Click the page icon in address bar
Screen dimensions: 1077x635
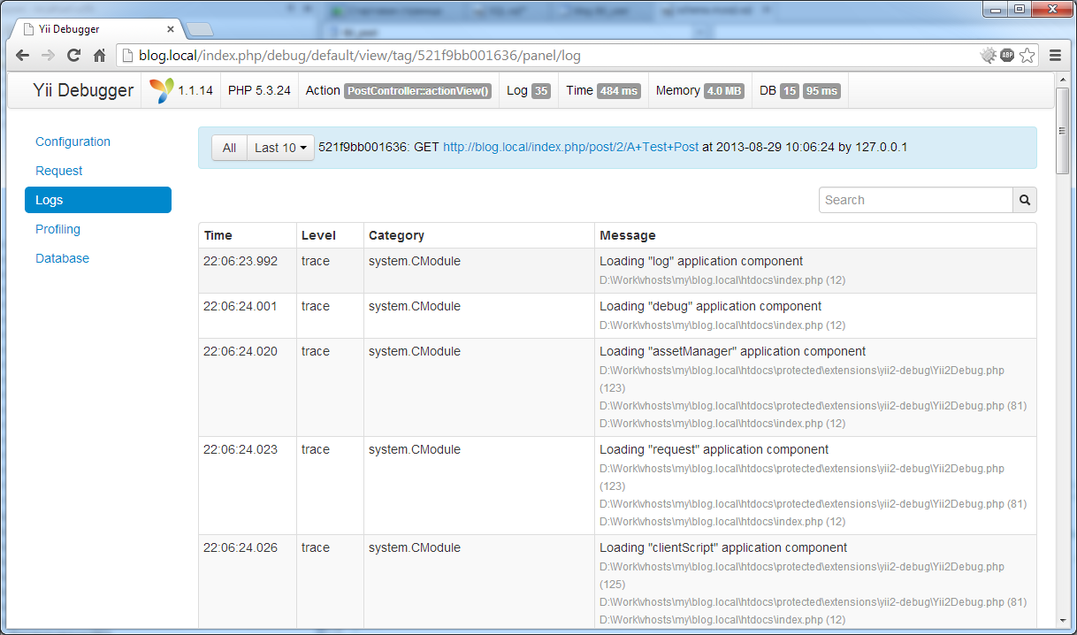click(127, 55)
